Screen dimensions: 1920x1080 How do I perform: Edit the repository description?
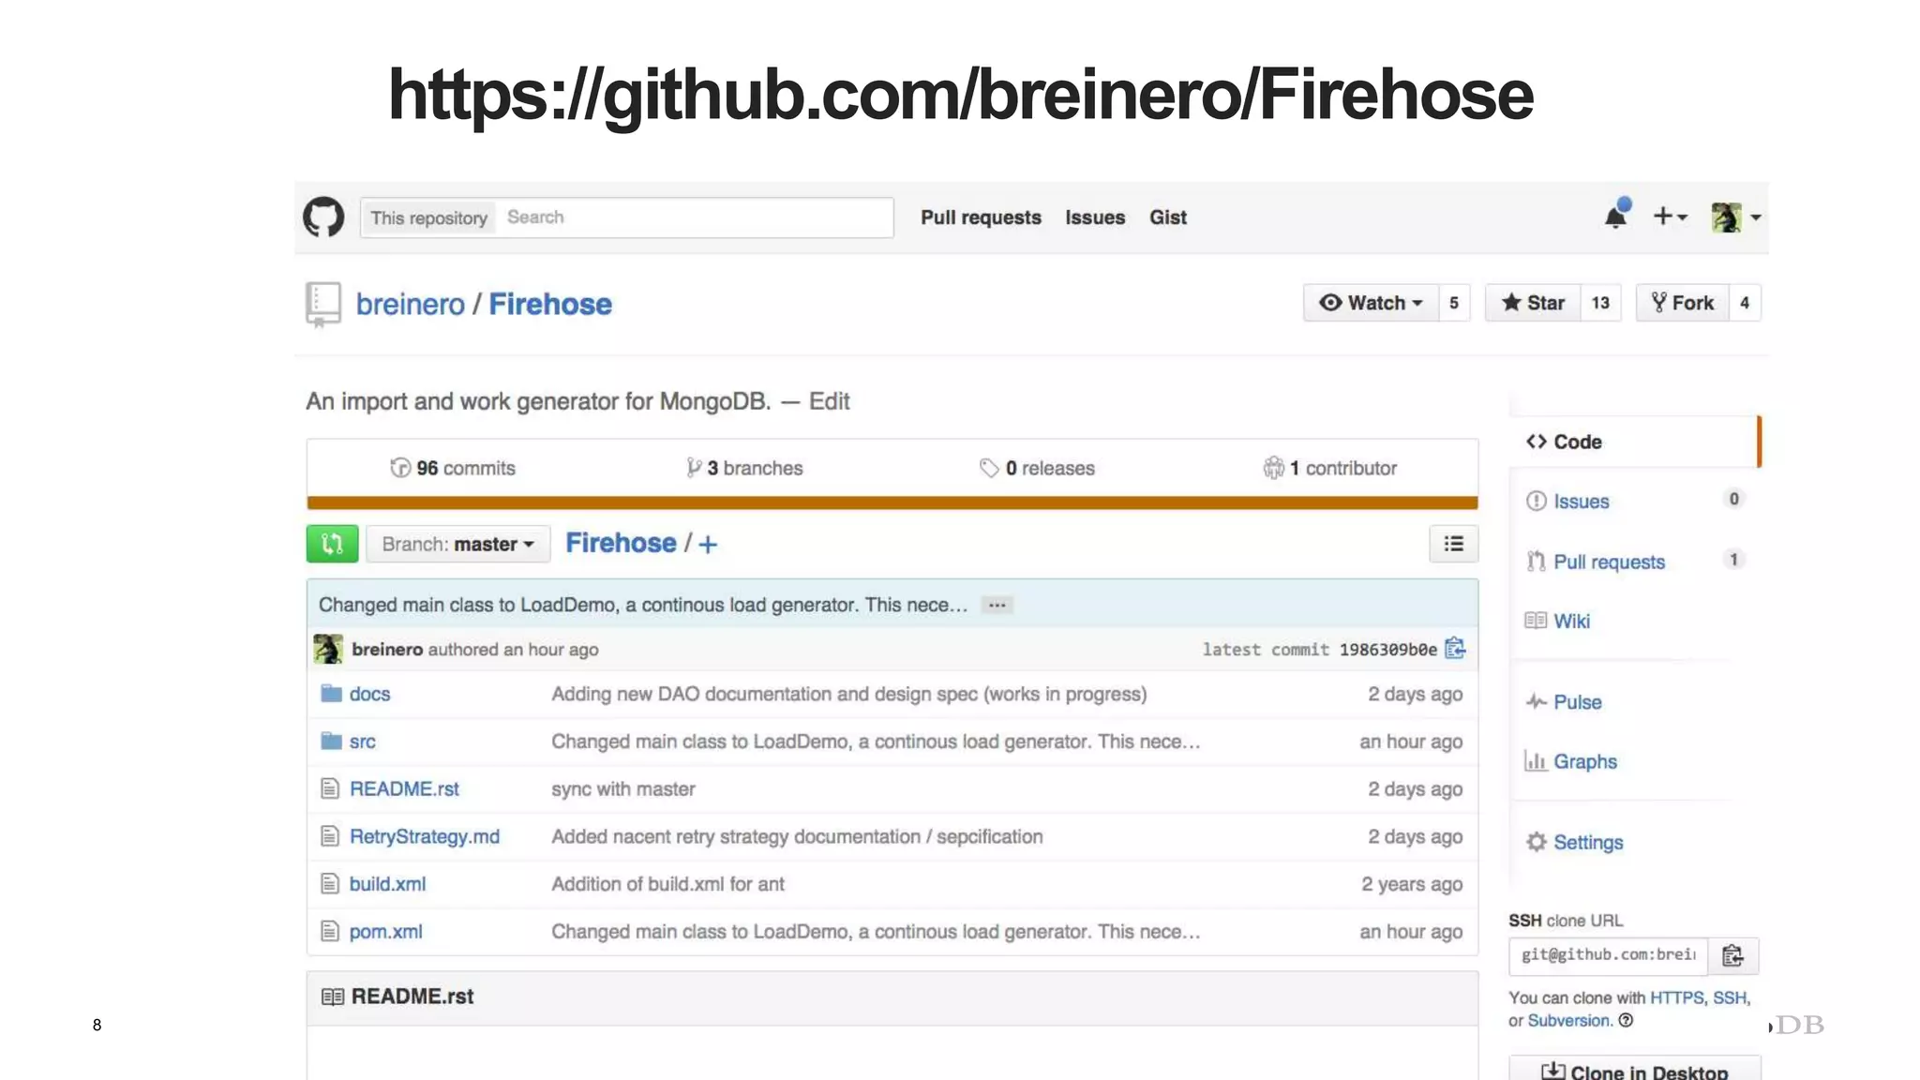(829, 401)
